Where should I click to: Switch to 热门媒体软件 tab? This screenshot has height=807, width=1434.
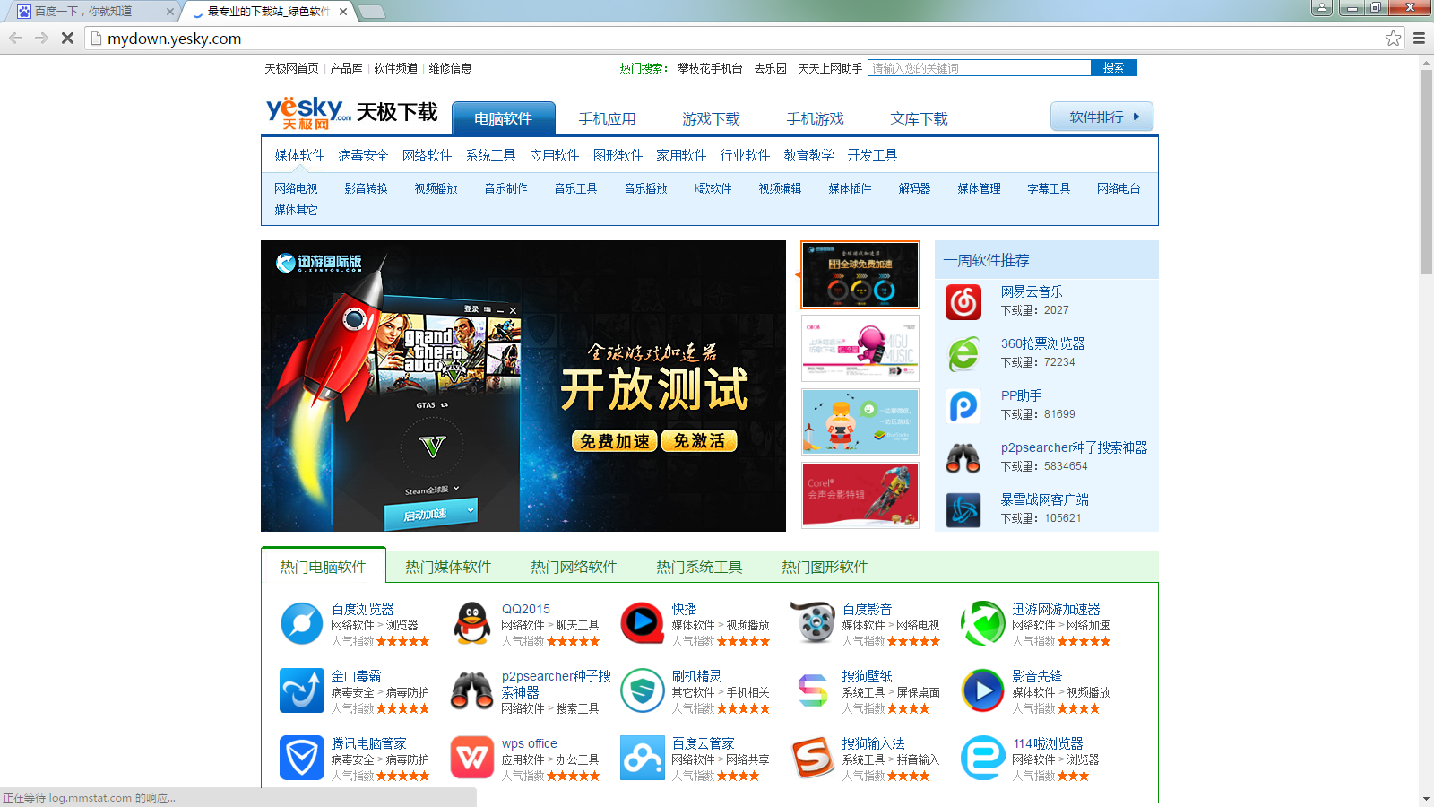point(448,567)
